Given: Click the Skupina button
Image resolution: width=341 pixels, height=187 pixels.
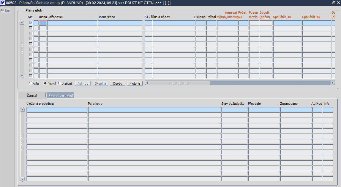Looking at the screenshot, I should (100, 83).
